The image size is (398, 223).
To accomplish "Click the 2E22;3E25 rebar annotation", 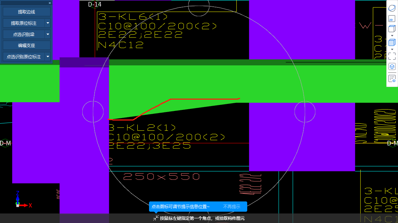I will 150,145.
